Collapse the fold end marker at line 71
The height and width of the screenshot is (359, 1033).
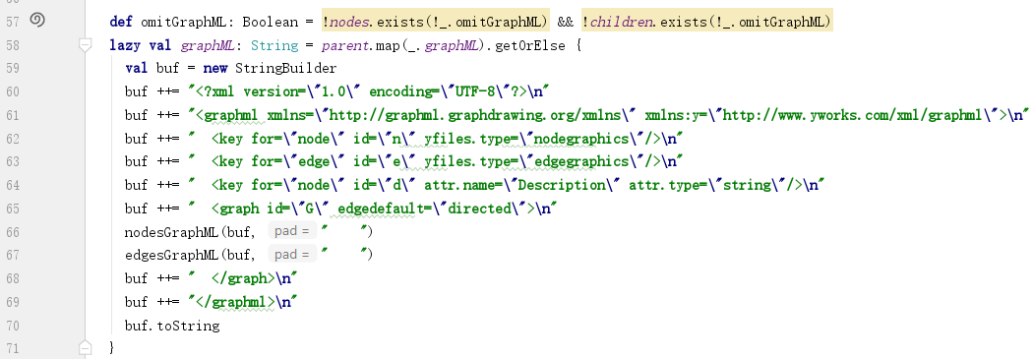(x=85, y=347)
